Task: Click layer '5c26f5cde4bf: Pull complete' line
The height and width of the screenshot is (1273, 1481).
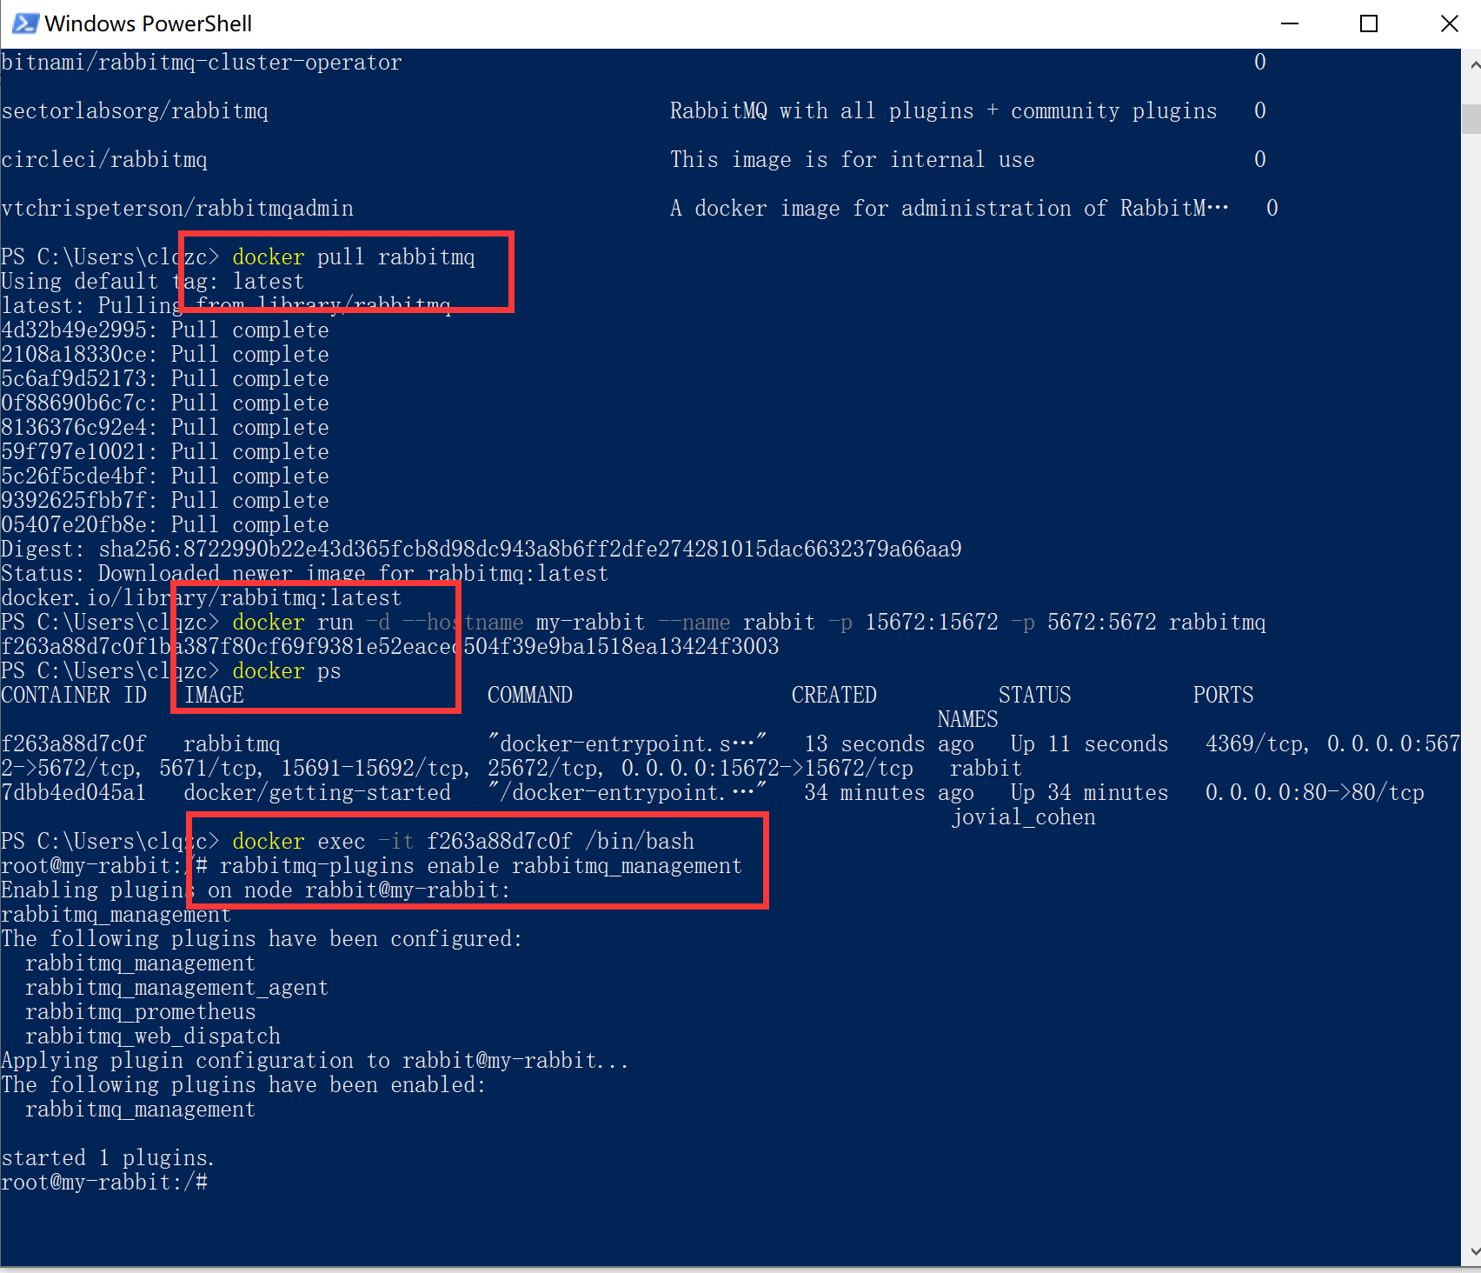Action: [x=165, y=477]
